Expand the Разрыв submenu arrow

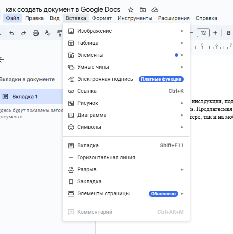click(x=182, y=169)
